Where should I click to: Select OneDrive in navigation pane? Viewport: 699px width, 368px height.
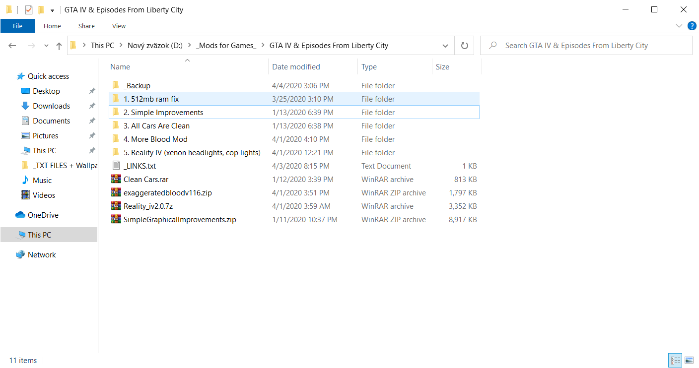click(43, 215)
